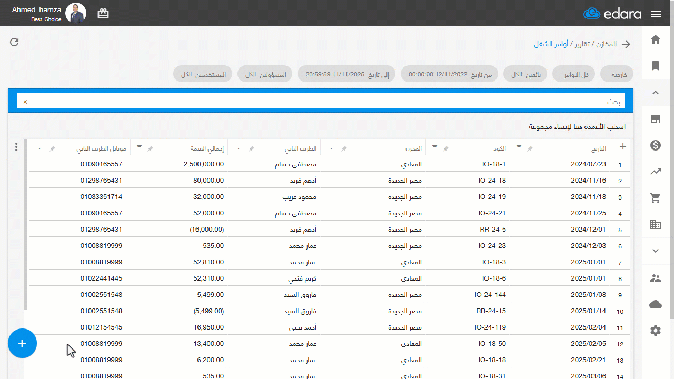Pin the إجمالي القيمة column

[150, 149]
